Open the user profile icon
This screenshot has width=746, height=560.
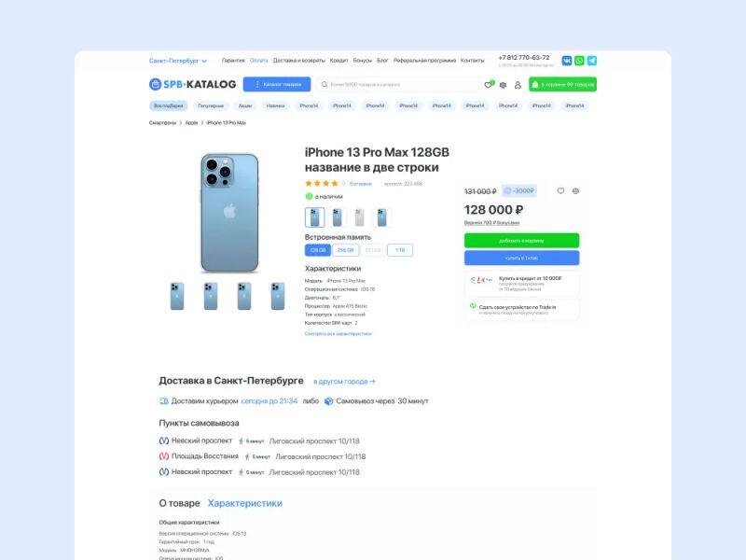pyautogui.click(x=518, y=85)
